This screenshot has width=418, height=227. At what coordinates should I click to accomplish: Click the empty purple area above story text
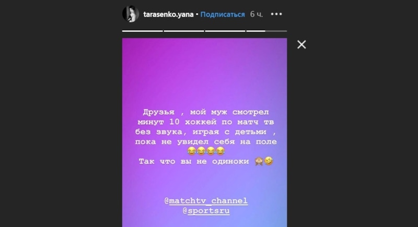pyautogui.click(x=204, y=72)
